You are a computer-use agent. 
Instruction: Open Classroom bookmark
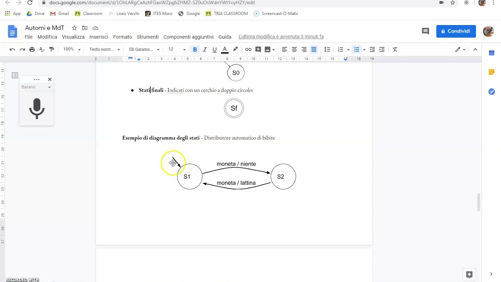click(x=88, y=13)
